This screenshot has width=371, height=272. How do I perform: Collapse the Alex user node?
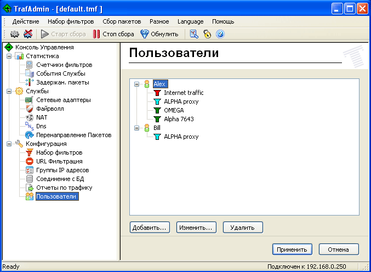click(137, 84)
